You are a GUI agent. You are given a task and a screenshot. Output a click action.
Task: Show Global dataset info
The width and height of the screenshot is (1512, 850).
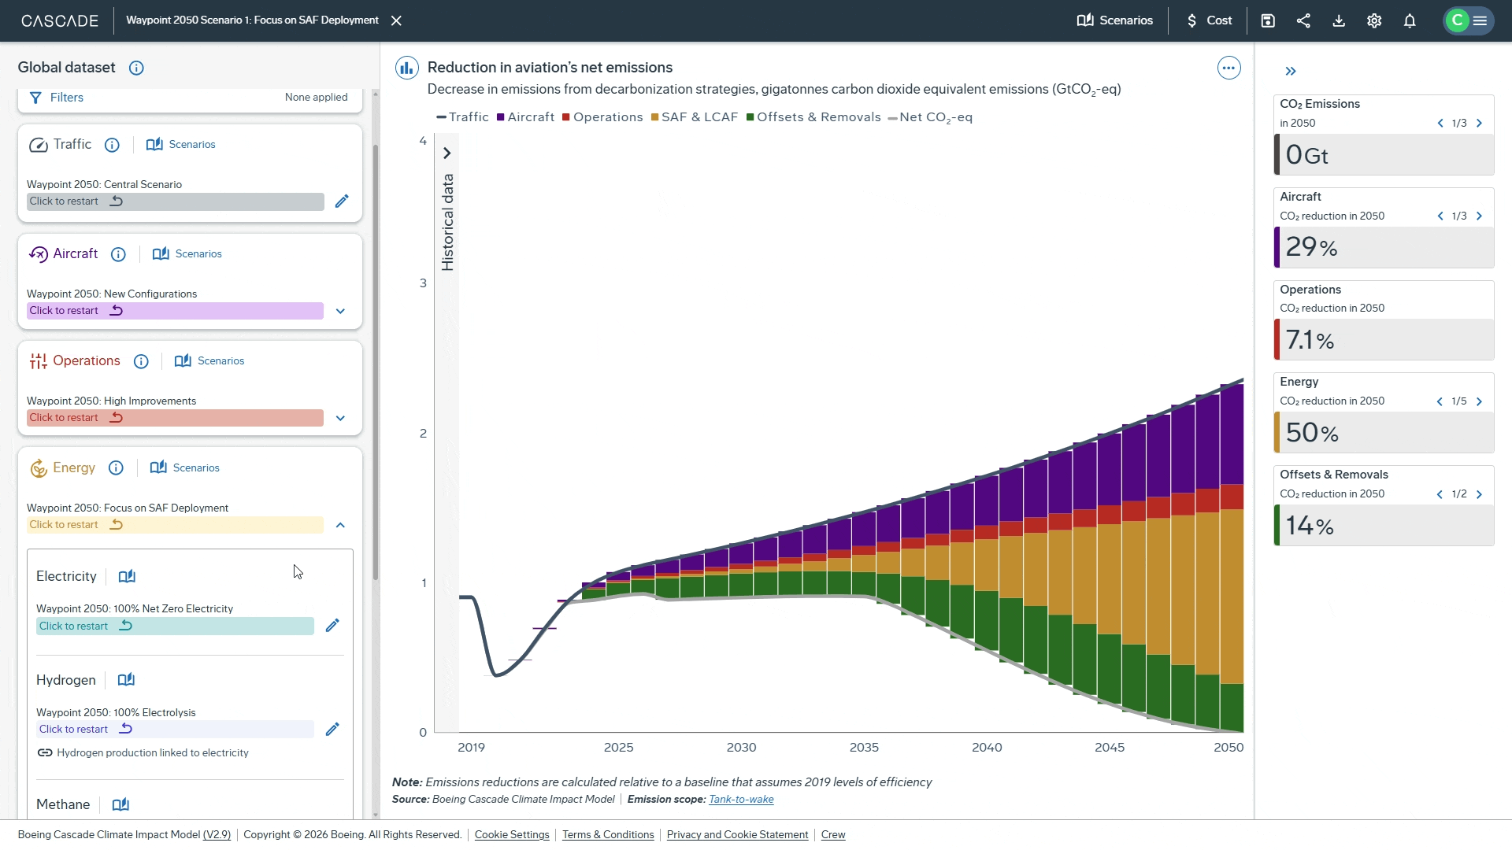tap(136, 68)
